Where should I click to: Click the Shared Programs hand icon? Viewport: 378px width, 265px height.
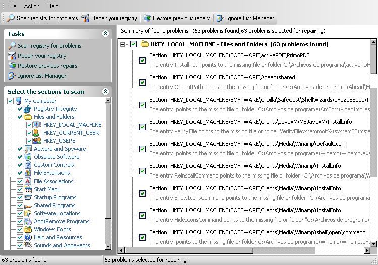point(28,206)
